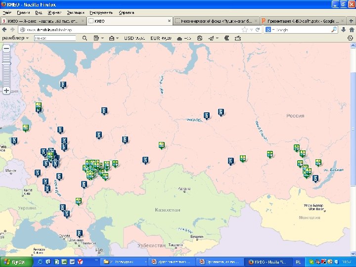Open the Rambler mail envelope dropdown
Screen dimensions: 356x267
(114, 38)
